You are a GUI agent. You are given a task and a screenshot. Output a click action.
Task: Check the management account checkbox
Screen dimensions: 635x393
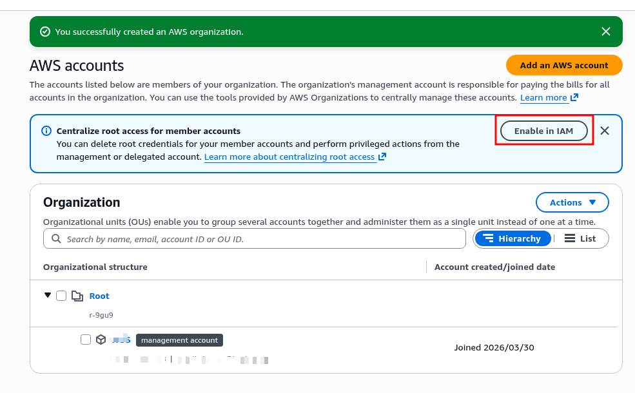point(86,340)
